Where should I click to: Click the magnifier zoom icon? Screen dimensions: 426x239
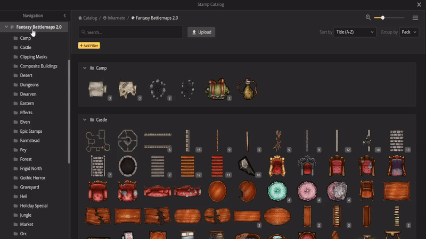368,18
